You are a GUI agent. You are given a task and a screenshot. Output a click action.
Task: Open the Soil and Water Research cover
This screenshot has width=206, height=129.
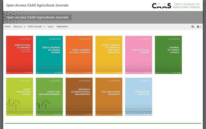tap(109, 97)
